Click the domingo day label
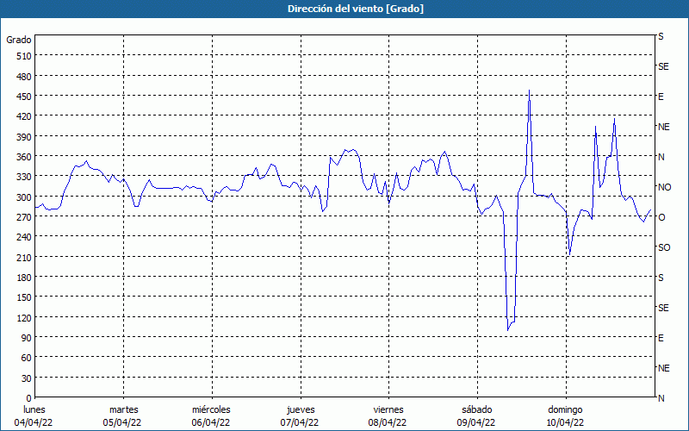 [565, 409]
